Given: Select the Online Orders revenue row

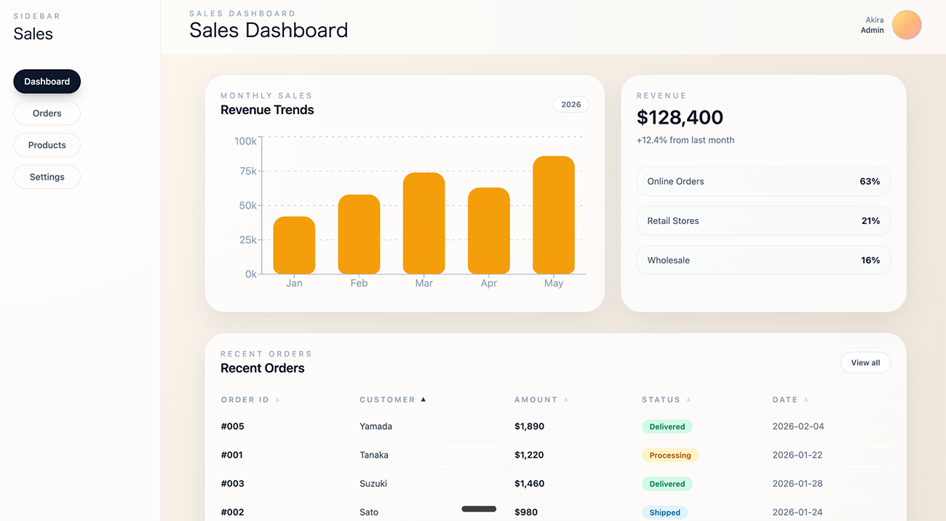Looking at the screenshot, I should coord(763,181).
